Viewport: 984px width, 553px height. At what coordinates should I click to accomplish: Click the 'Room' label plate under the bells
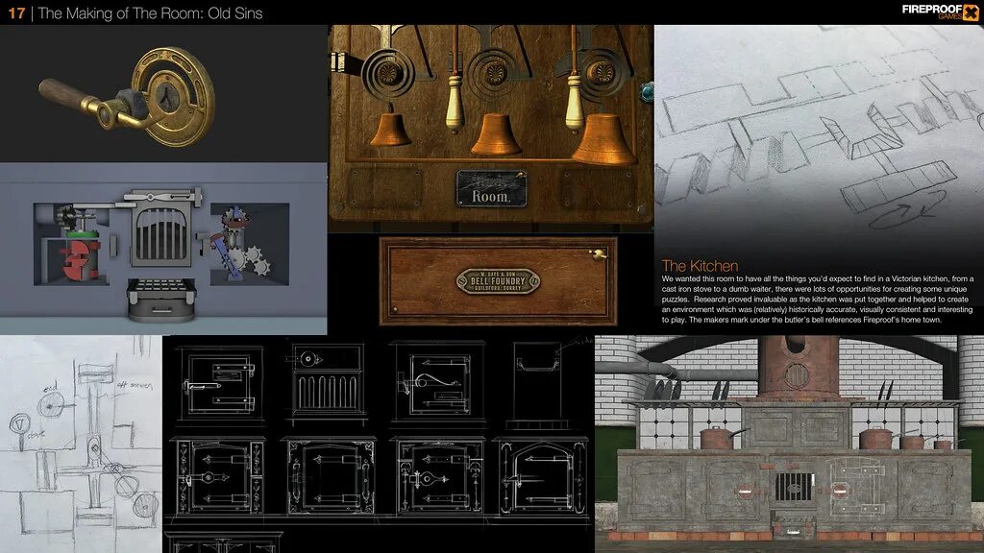(x=491, y=189)
